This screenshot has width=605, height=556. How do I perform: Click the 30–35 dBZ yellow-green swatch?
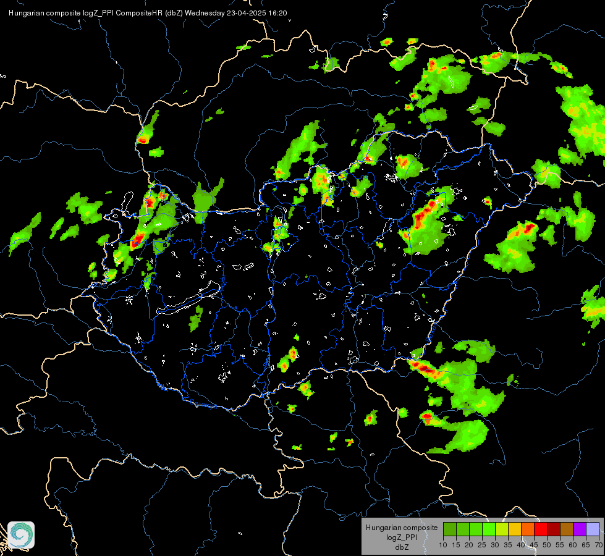[502, 529]
